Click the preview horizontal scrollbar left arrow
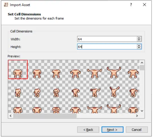 tap(11, 116)
